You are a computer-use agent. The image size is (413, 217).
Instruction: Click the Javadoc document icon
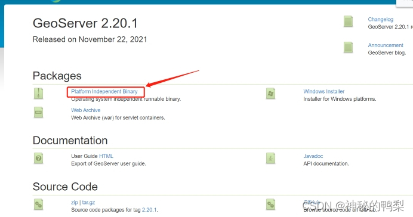(271, 159)
